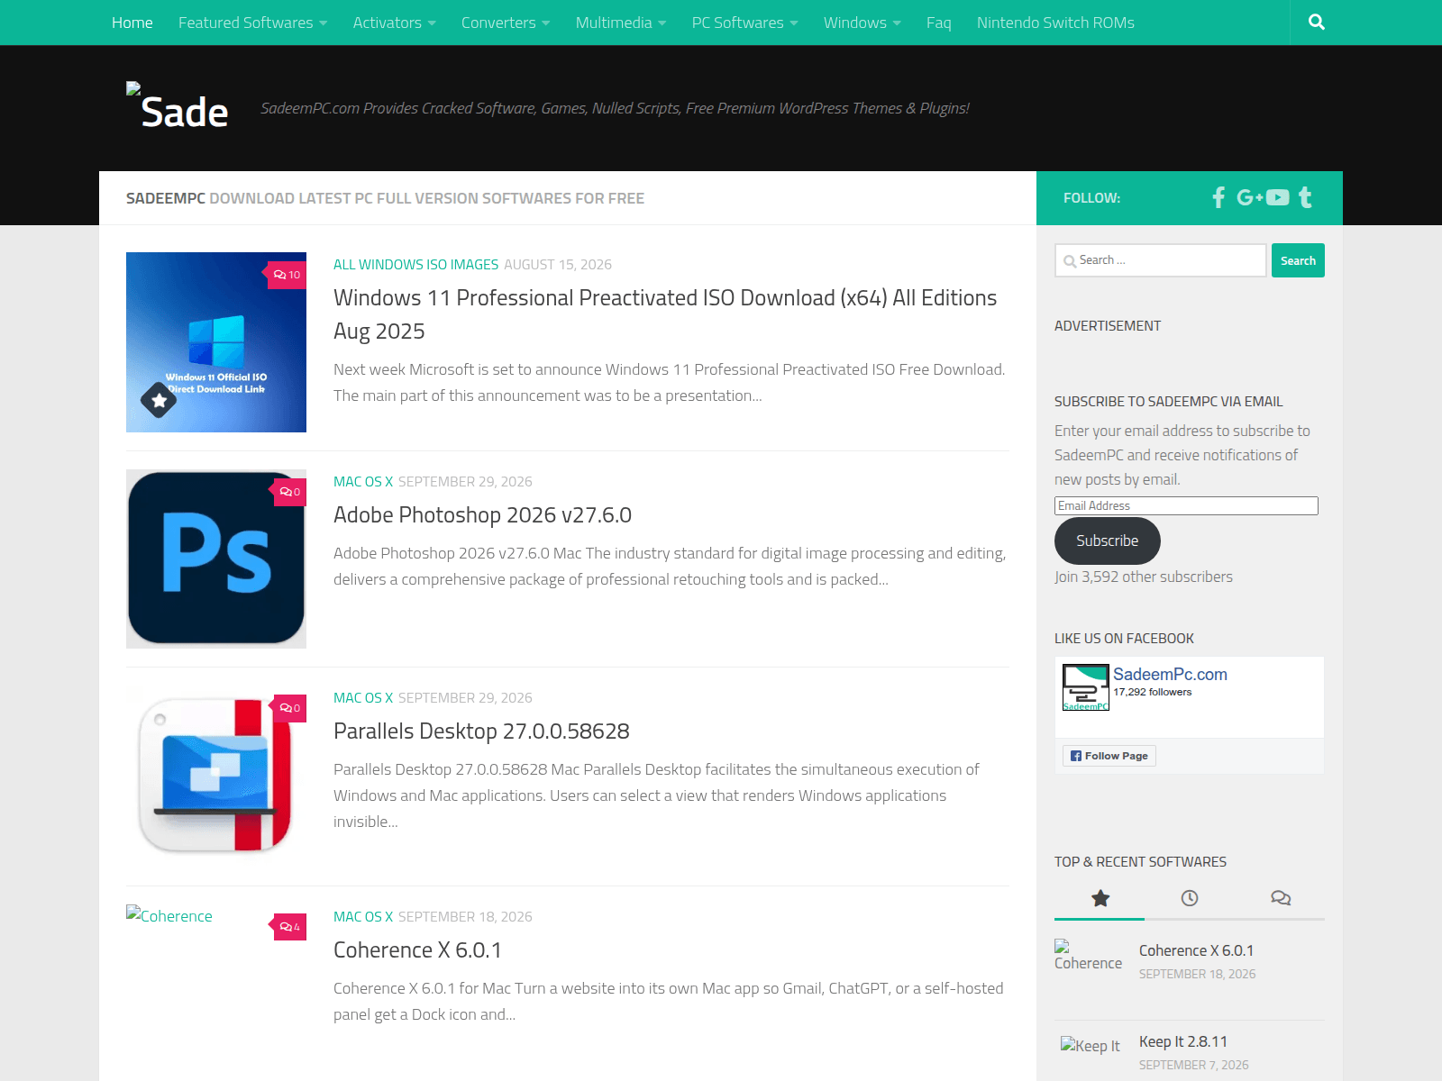Open Keep It 2.8.11 in sidebar

point(1182,1041)
